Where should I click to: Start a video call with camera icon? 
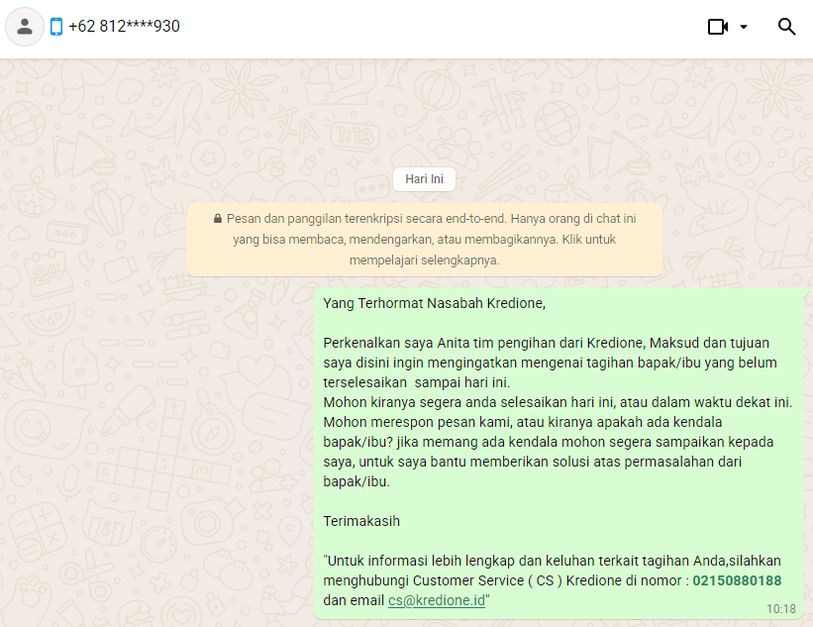tap(718, 27)
